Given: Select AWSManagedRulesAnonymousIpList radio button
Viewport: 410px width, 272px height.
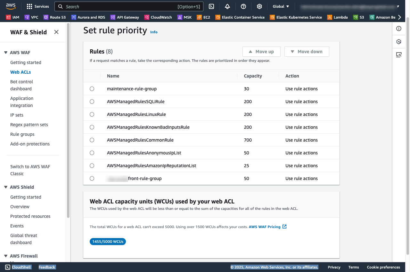Looking at the screenshot, I should (x=92, y=153).
